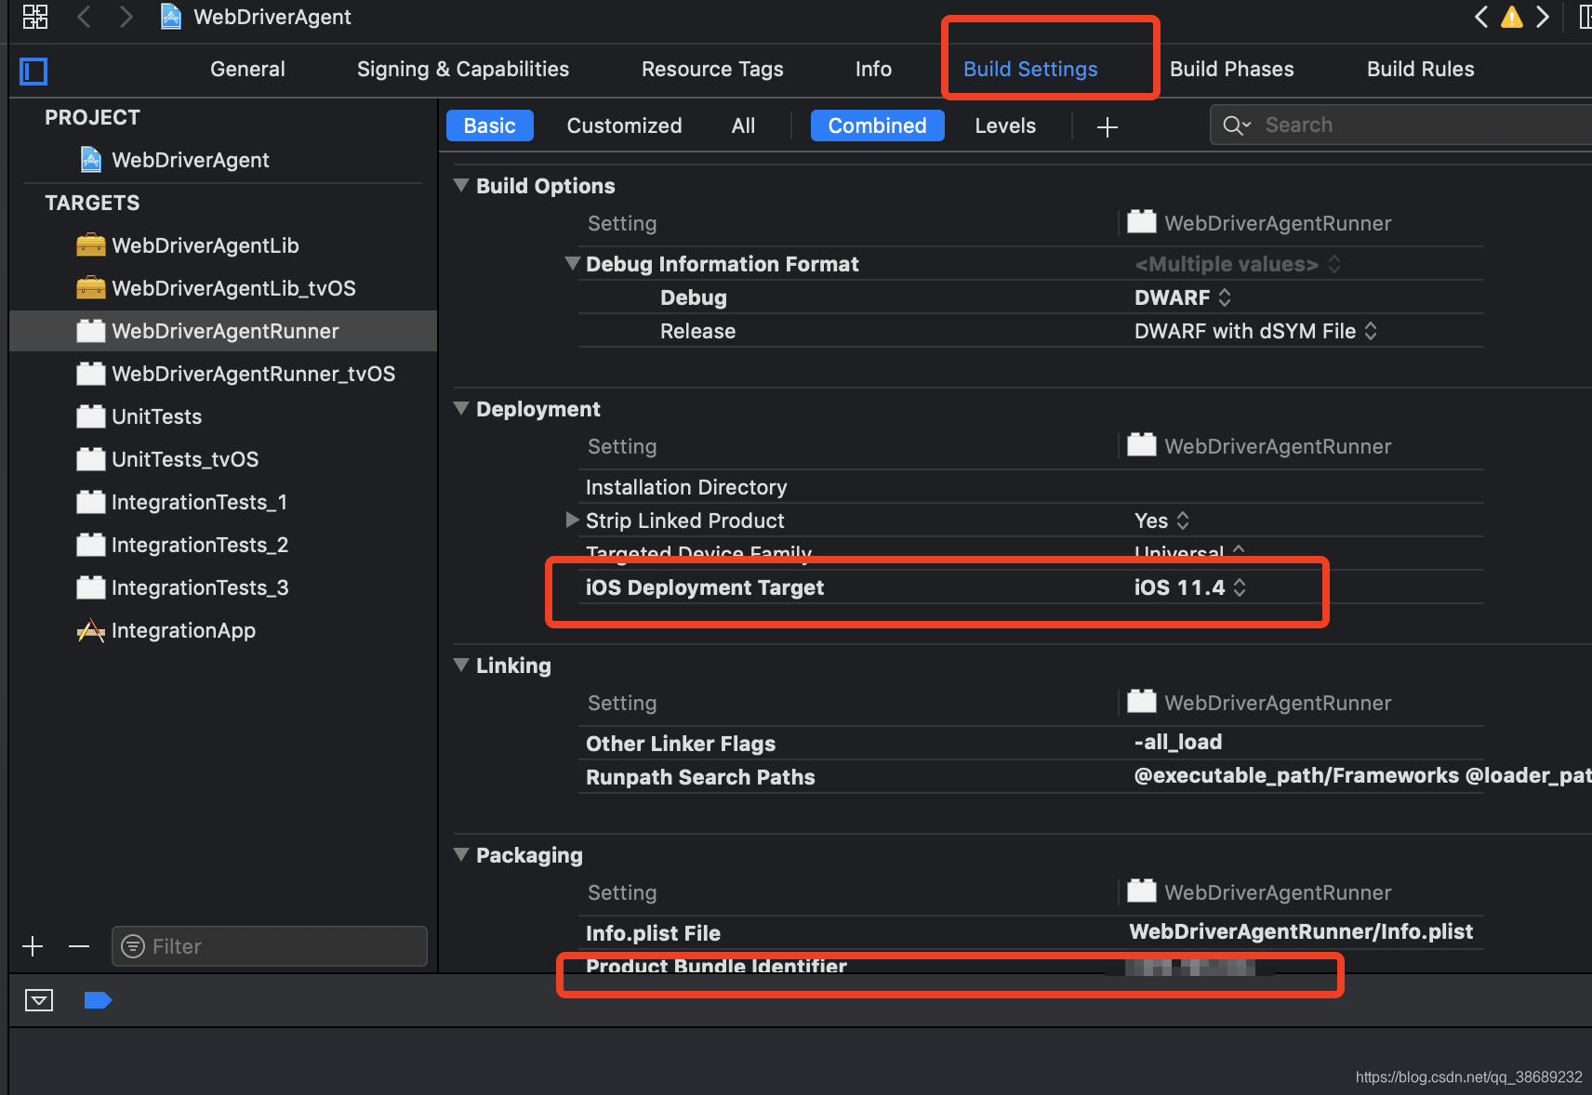Focus the targets Filter field
Viewport: 1592px width, 1095px height.
[x=270, y=946]
